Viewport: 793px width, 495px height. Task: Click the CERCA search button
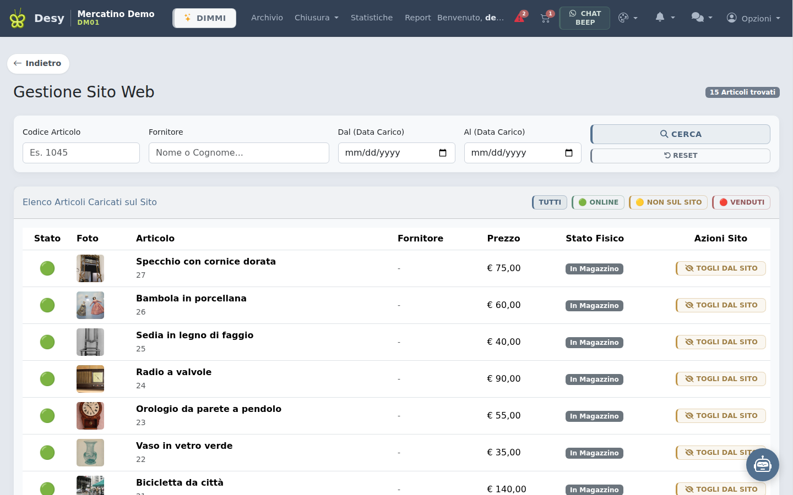pyautogui.click(x=681, y=134)
